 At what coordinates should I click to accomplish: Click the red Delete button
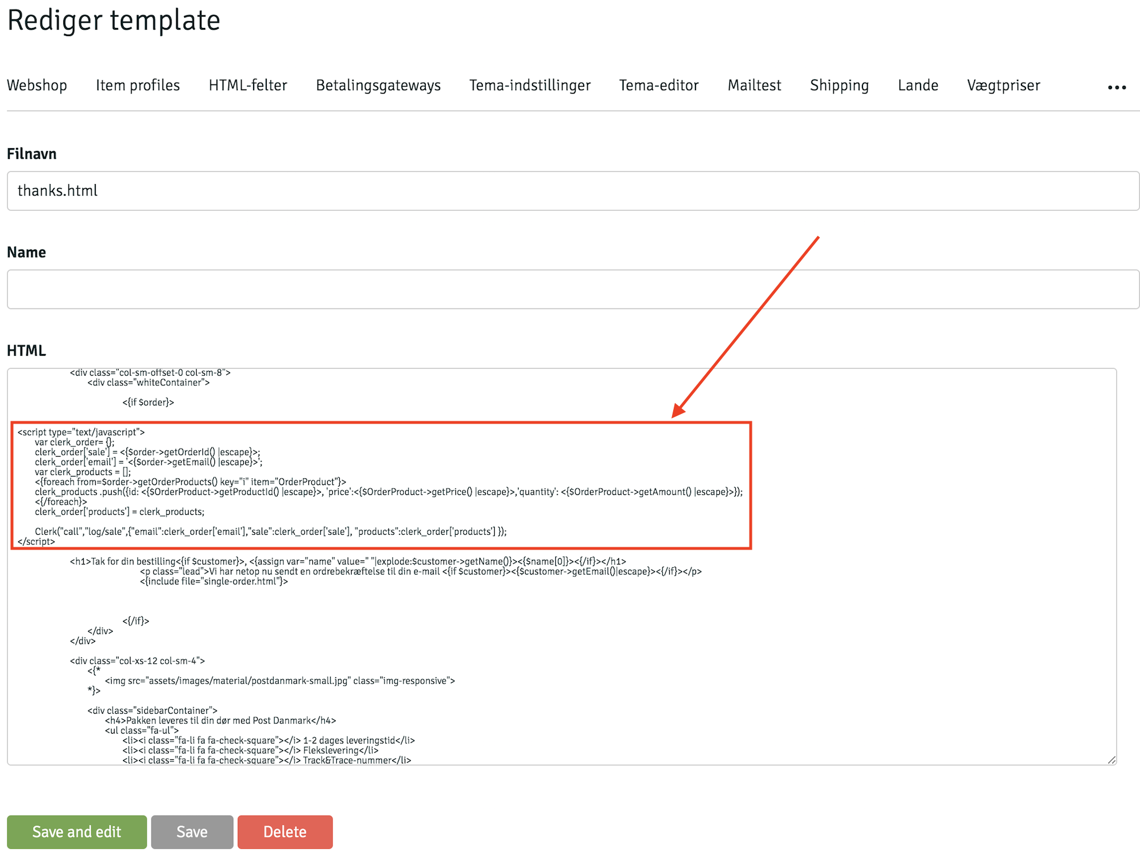coord(284,832)
